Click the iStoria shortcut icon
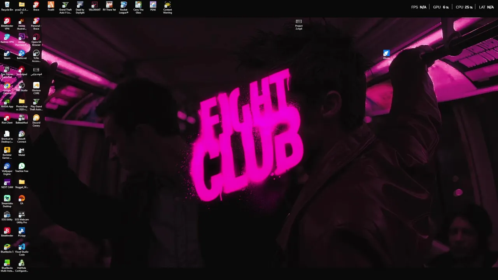Image resolution: width=498 pixels, height=280 pixels. pyautogui.click(x=386, y=54)
